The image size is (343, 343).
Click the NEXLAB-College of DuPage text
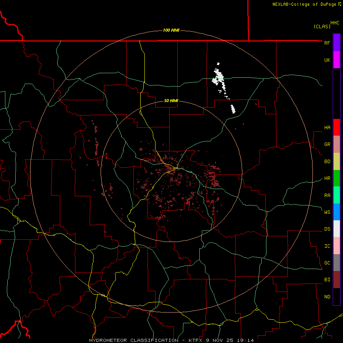point(305,4)
